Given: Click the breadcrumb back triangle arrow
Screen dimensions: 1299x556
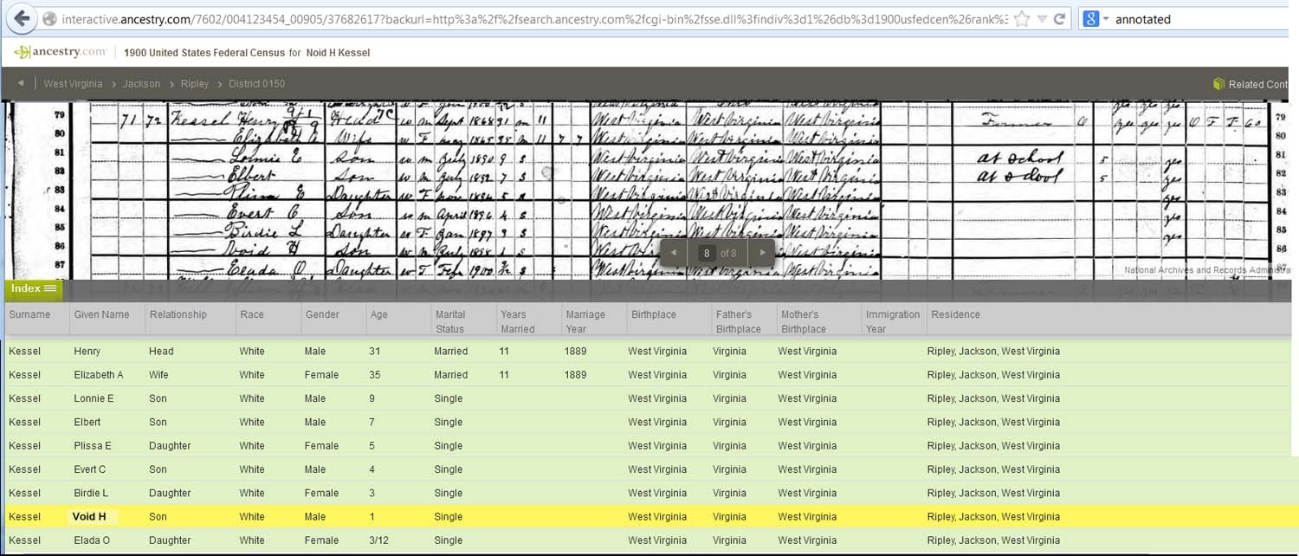Looking at the screenshot, I should 21,84.
